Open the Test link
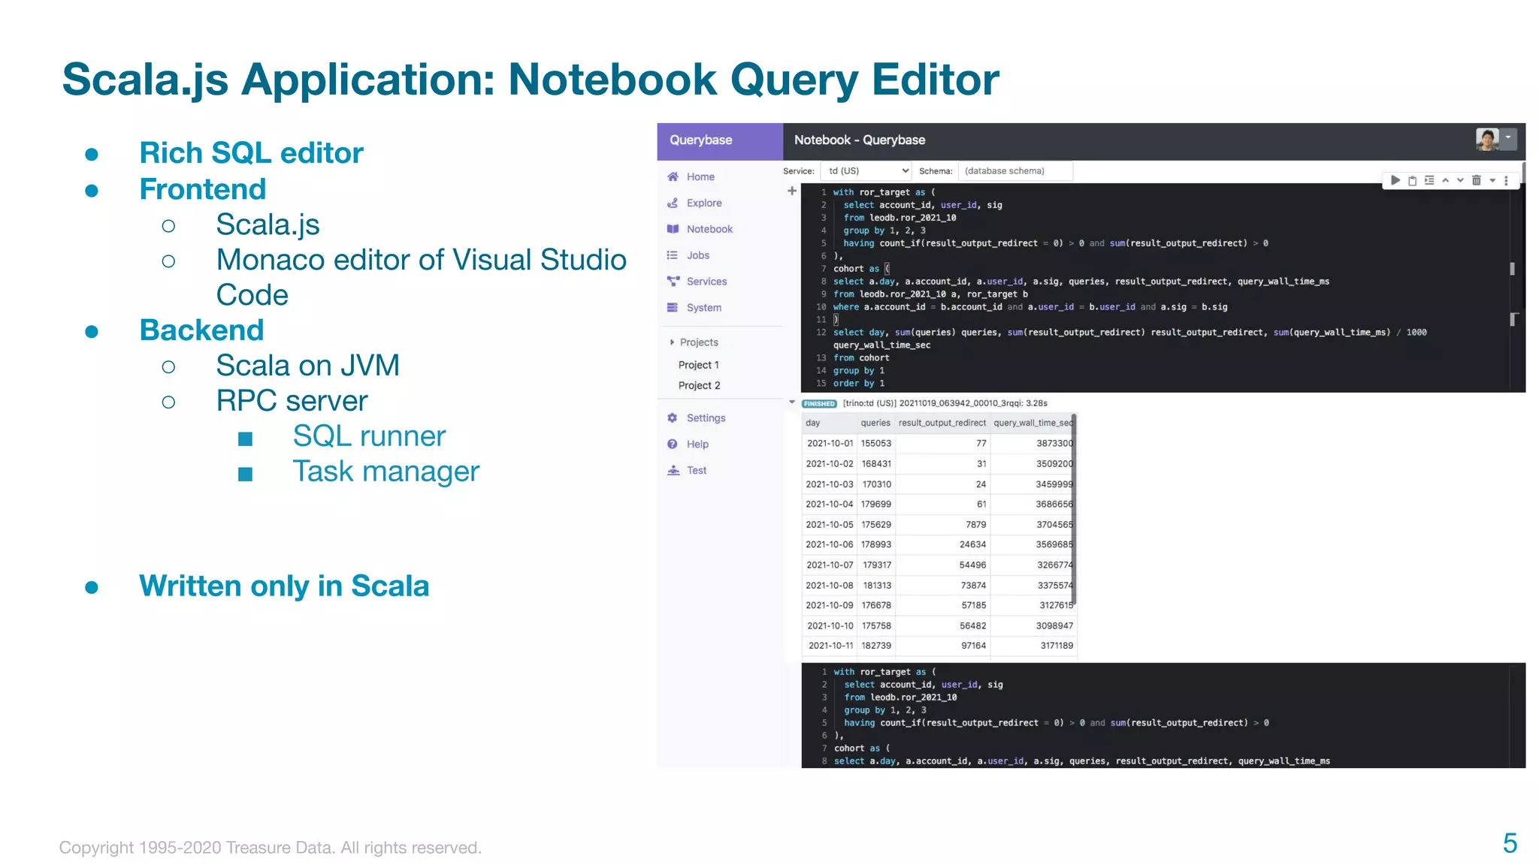 tap(697, 470)
